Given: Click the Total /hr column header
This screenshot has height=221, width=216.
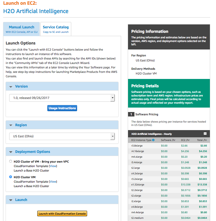Looking at the screenshot, I should (x=202, y=140).
